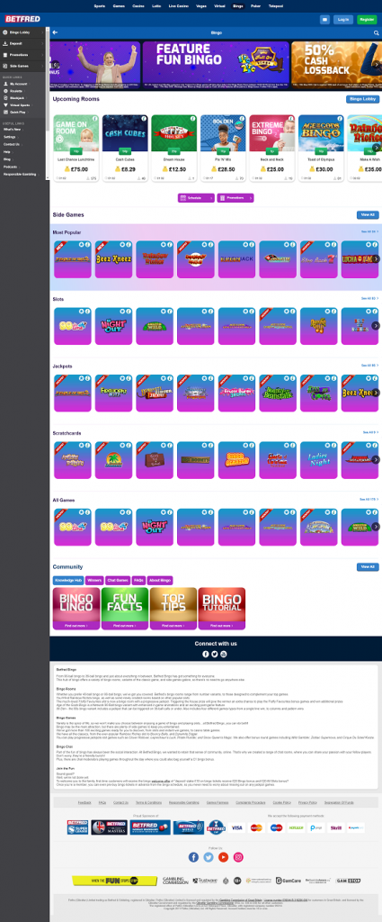Screen dimensions: 382x922
Task: Click the green Register button
Action: (367, 20)
